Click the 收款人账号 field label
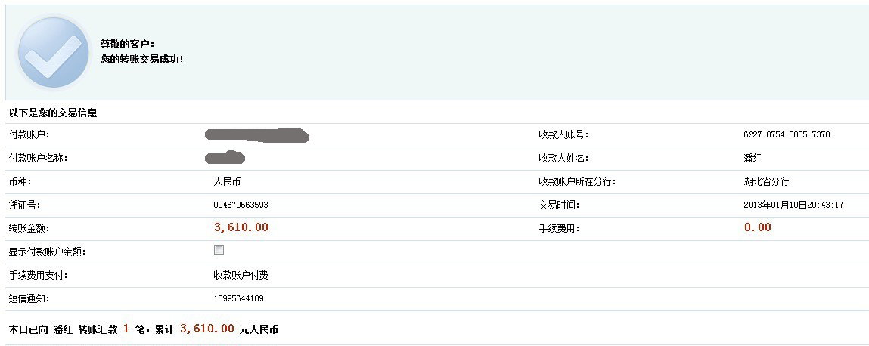Image resolution: width=869 pixels, height=346 pixels. [x=563, y=134]
